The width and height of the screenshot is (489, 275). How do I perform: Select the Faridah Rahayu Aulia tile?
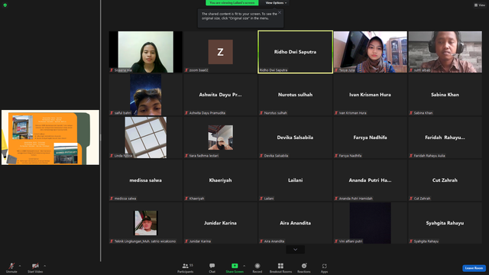[445, 137]
